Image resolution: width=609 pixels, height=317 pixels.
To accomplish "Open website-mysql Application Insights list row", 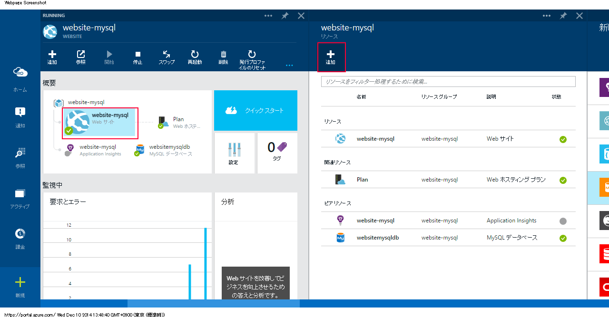I will click(448, 221).
